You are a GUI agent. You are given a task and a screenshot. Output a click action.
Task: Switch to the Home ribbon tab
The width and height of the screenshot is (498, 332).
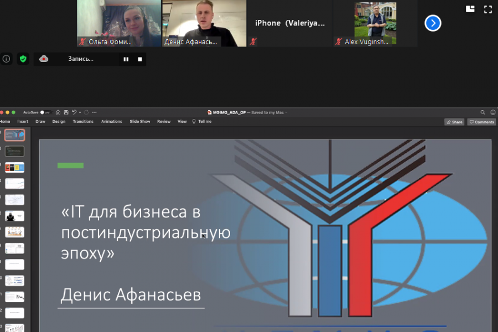pyautogui.click(x=5, y=121)
